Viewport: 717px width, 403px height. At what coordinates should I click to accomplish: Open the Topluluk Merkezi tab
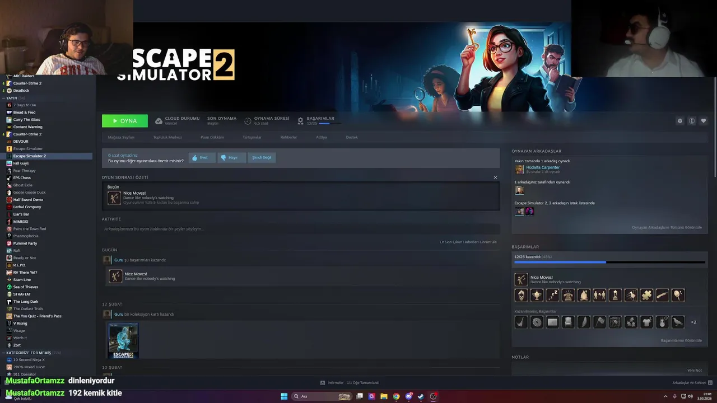pos(167,137)
